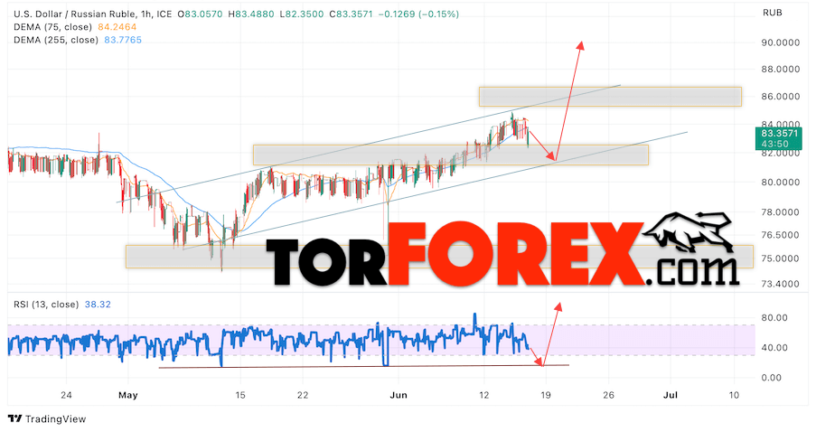Click the DEMA 75 value 84.2464

pyautogui.click(x=117, y=27)
